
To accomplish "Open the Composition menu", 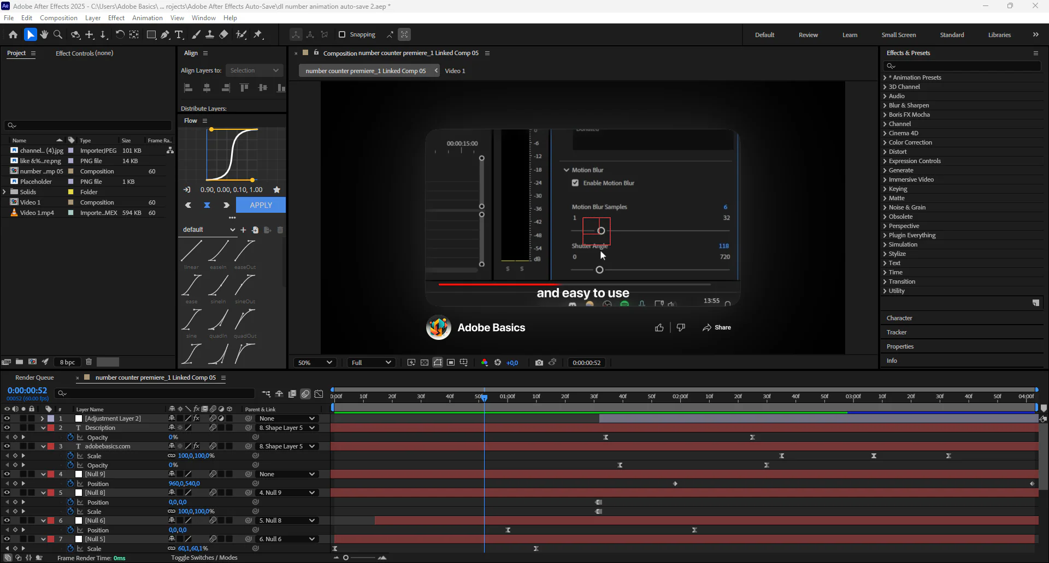I will (x=58, y=17).
